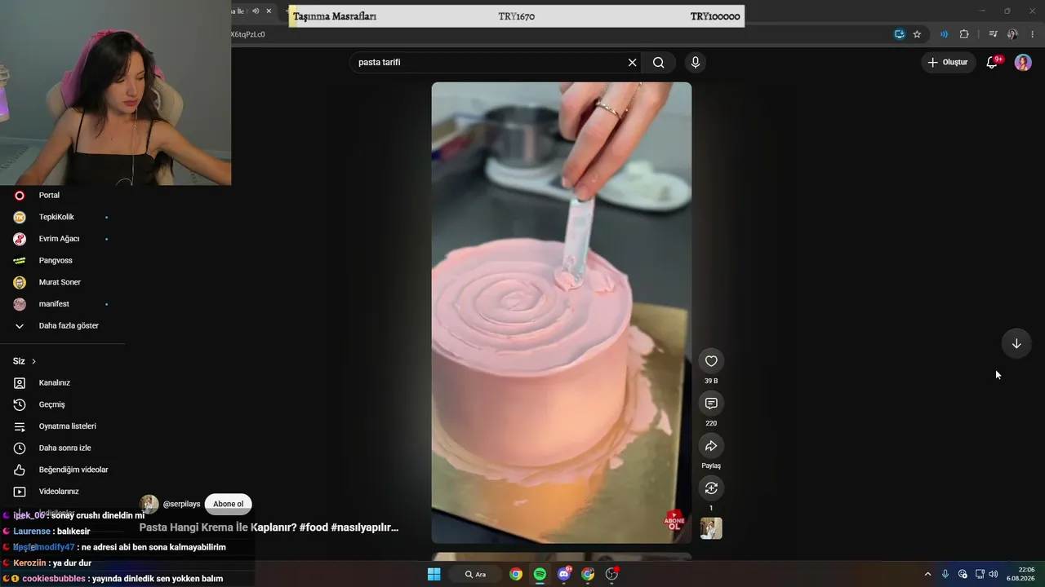Open the second Chrome icon in taskbar
1045x587 pixels.
pos(588,575)
